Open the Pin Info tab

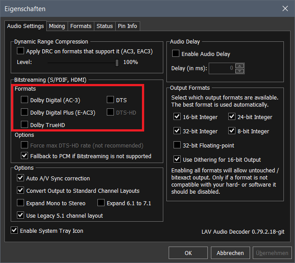pos(127,26)
